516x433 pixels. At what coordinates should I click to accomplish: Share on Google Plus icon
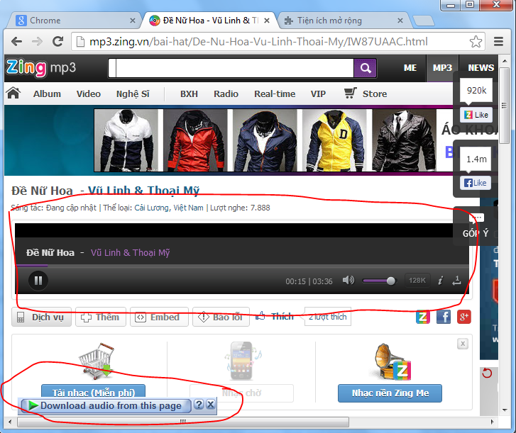coord(463,317)
